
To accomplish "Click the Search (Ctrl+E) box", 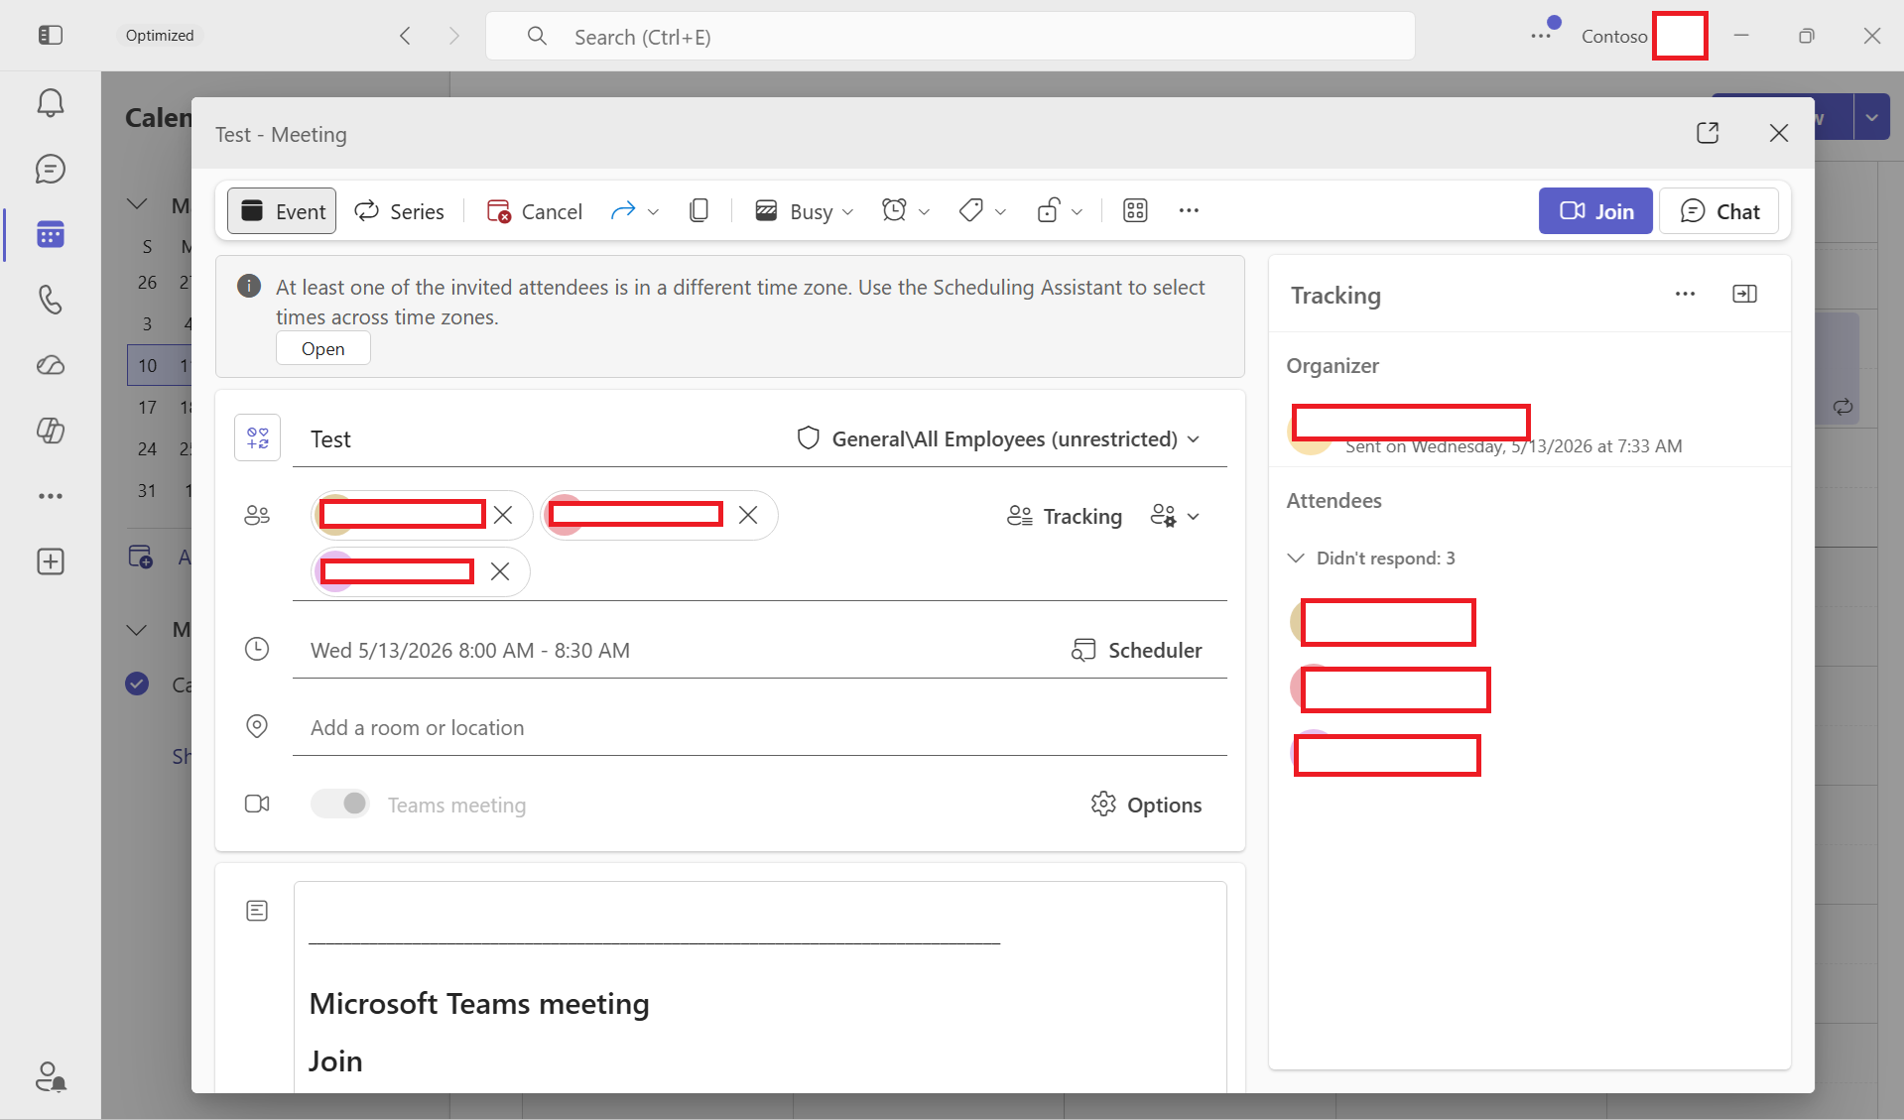I will (x=951, y=37).
